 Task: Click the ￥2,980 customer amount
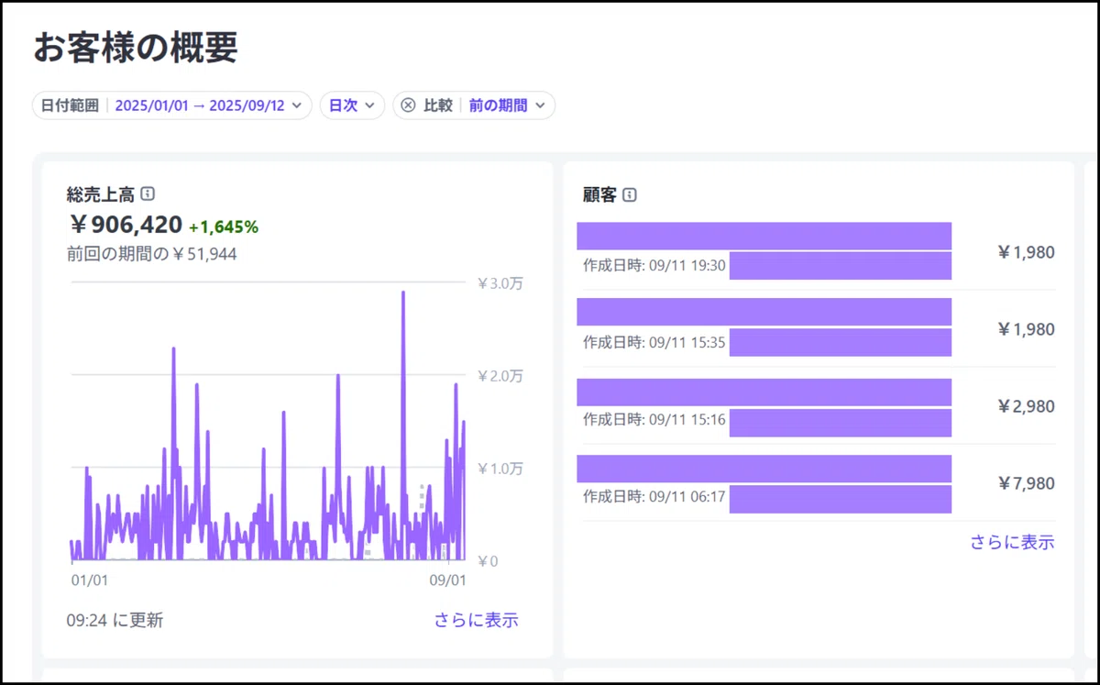coord(1026,406)
